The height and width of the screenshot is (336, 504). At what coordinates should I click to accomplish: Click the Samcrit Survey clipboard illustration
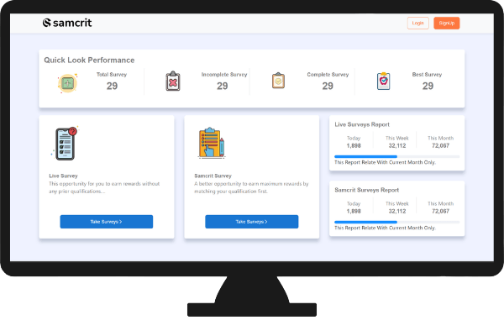point(209,143)
